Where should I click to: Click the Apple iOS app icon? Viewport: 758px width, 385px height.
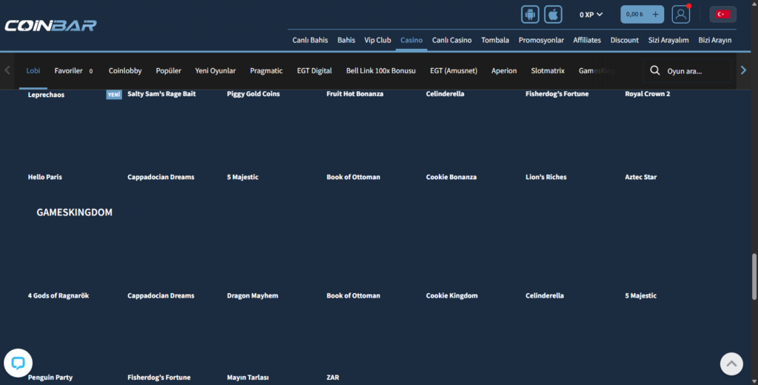pyautogui.click(x=553, y=14)
